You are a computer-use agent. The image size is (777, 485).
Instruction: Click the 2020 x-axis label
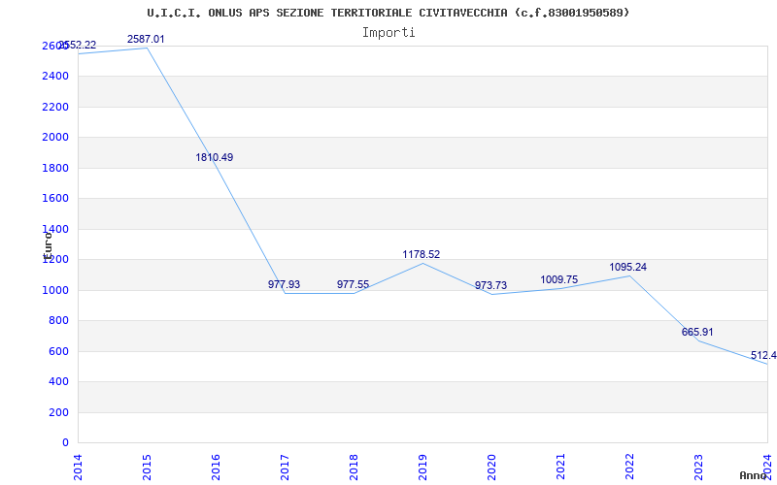point(491,467)
